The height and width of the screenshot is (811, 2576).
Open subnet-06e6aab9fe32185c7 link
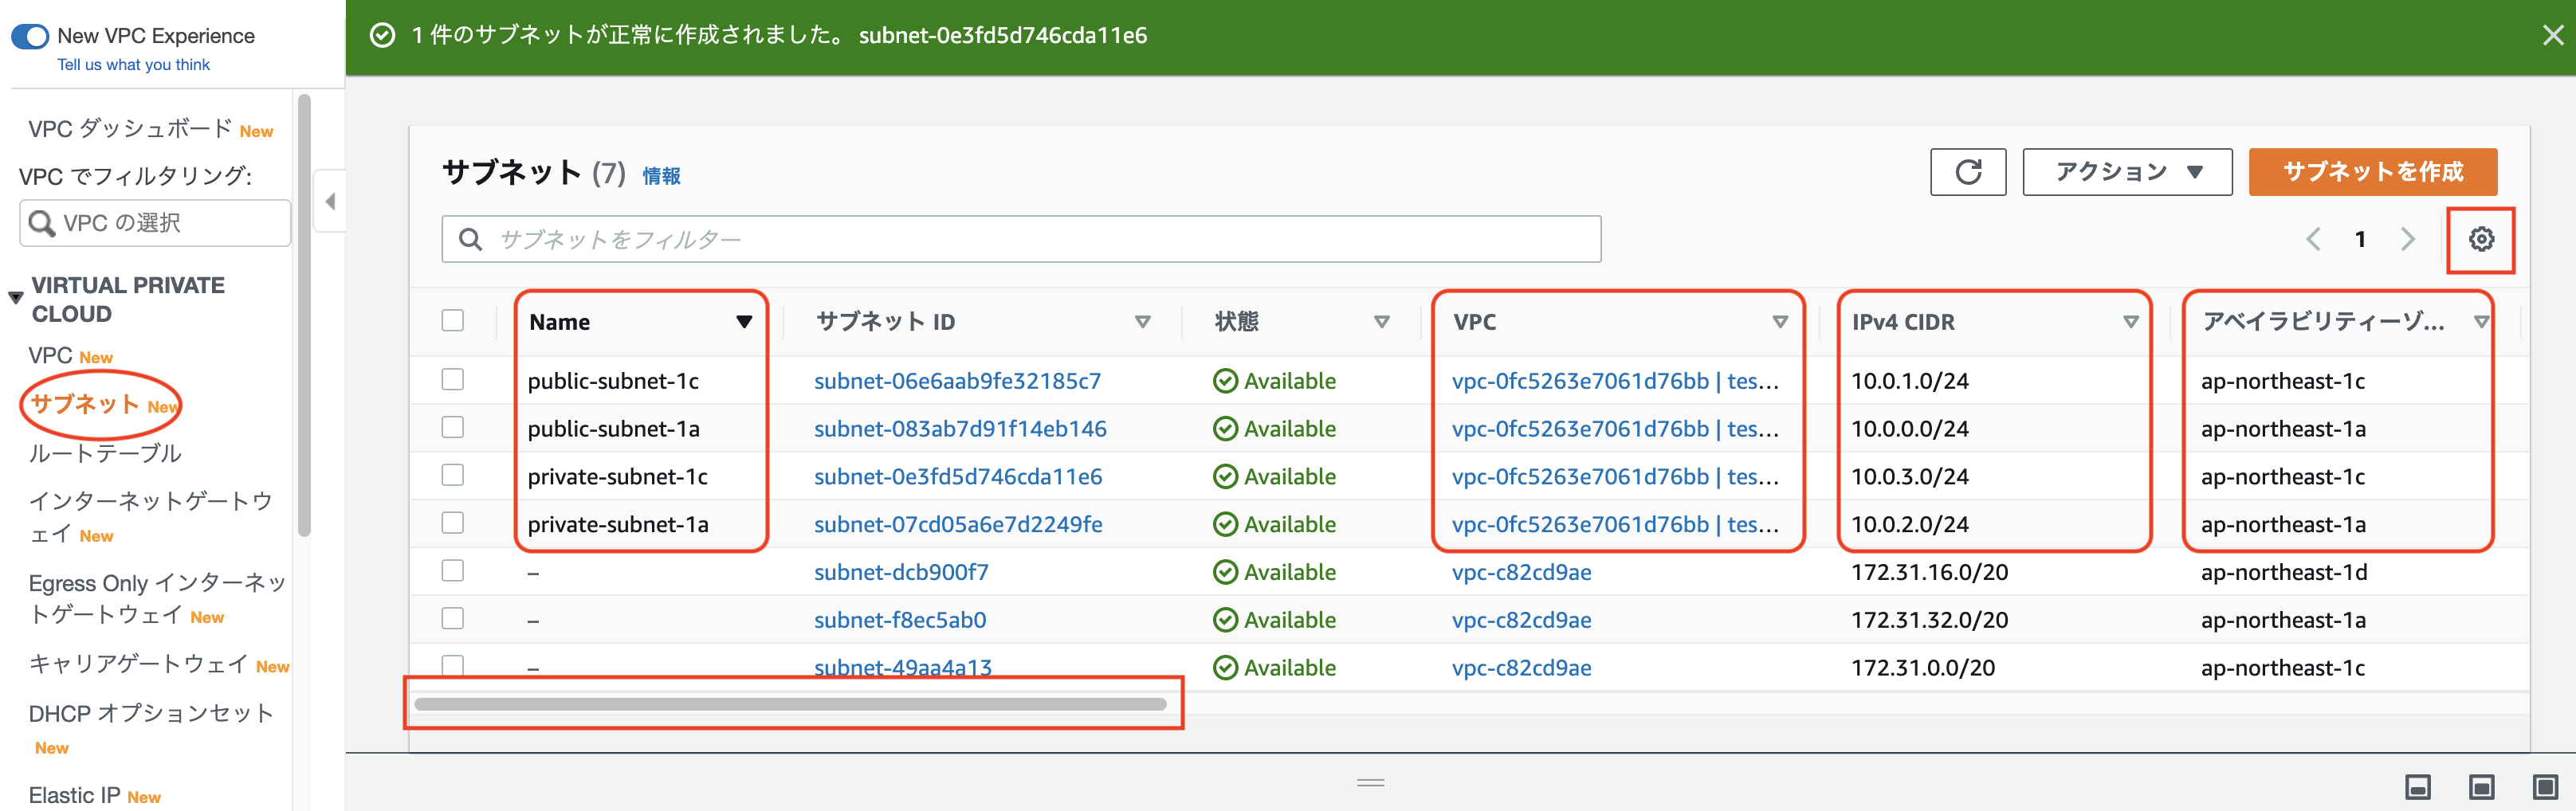957,381
